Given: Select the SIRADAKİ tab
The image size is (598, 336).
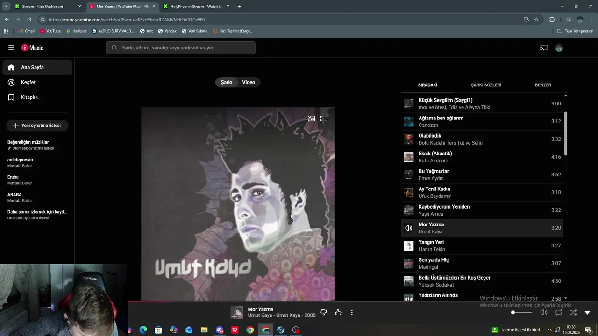Looking at the screenshot, I should 427,85.
